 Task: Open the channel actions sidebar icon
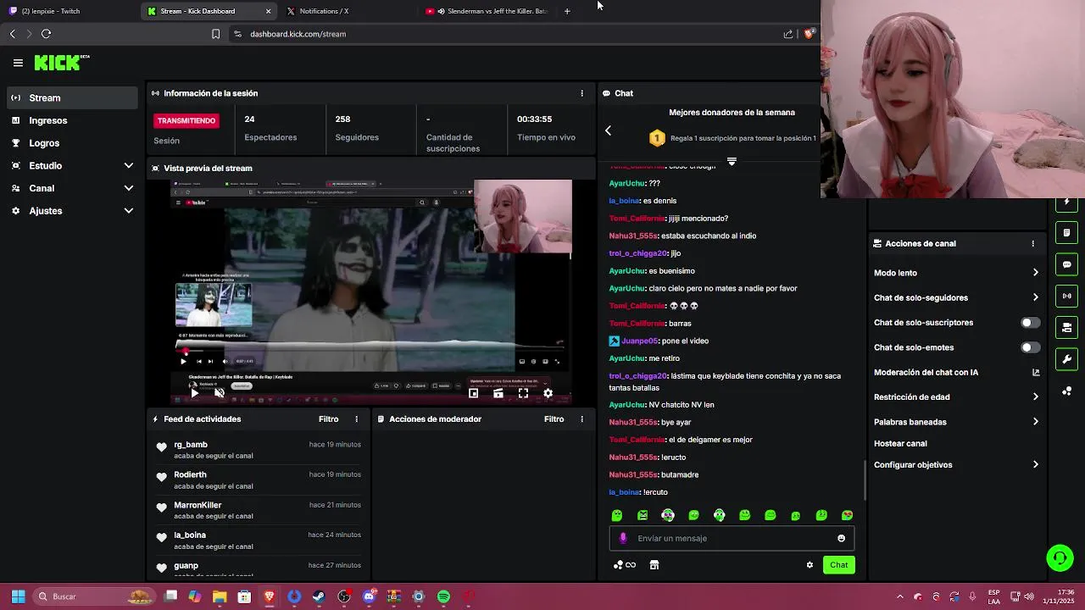(x=1067, y=328)
